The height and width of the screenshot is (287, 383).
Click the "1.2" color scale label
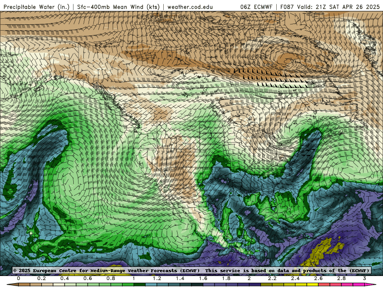[157, 278]
